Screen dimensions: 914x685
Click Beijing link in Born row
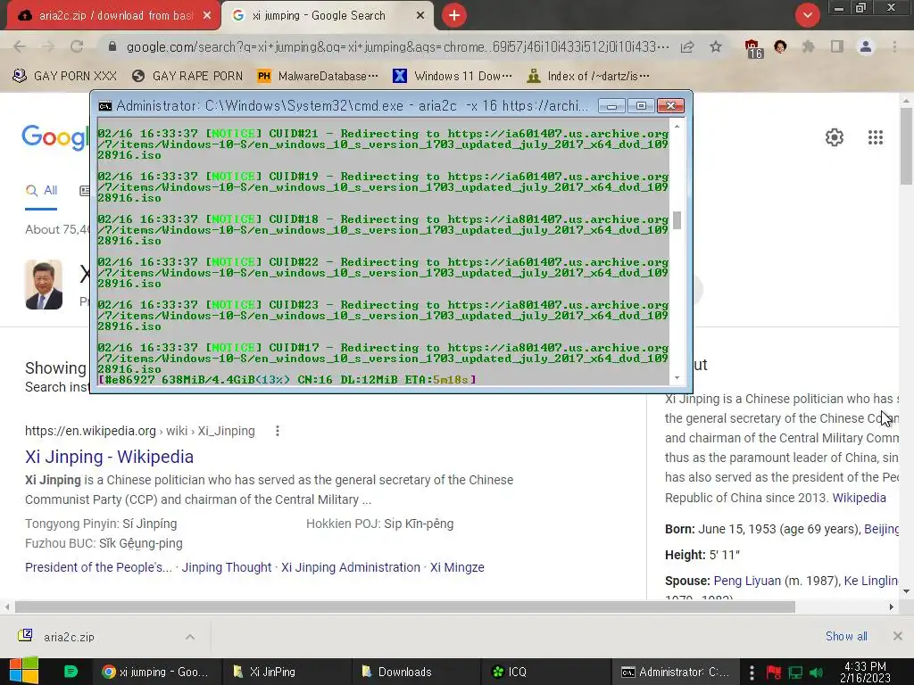click(881, 529)
